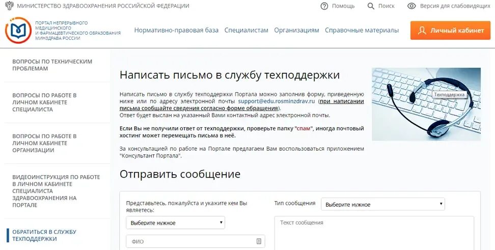Open the Тип сообщения dropdown
495x250 pixels.
point(382,204)
